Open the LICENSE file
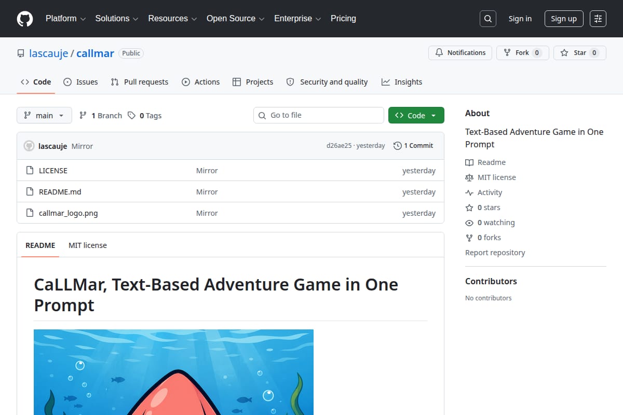This screenshot has width=623, height=415. [x=53, y=171]
